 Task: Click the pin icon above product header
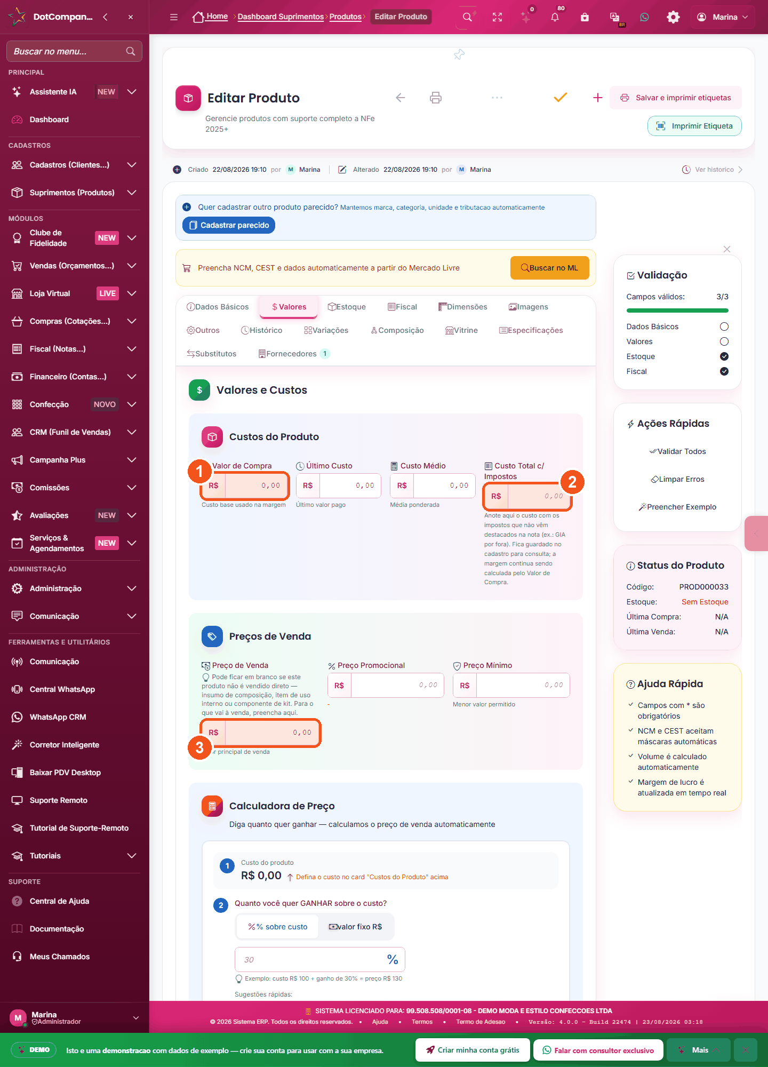(459, 54)
